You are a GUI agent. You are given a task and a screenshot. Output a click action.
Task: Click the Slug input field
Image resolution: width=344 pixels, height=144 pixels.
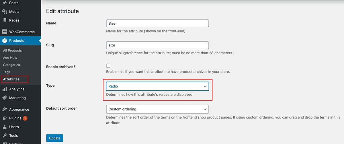(x=157, y=45)
